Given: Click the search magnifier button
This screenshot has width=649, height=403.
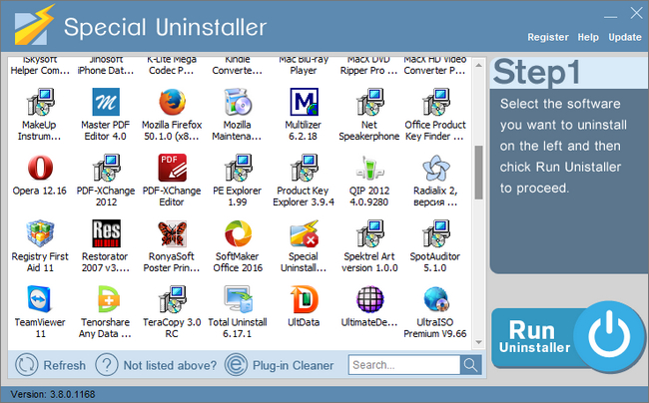Looking at the screenshot, I should [x=470, y=365].
